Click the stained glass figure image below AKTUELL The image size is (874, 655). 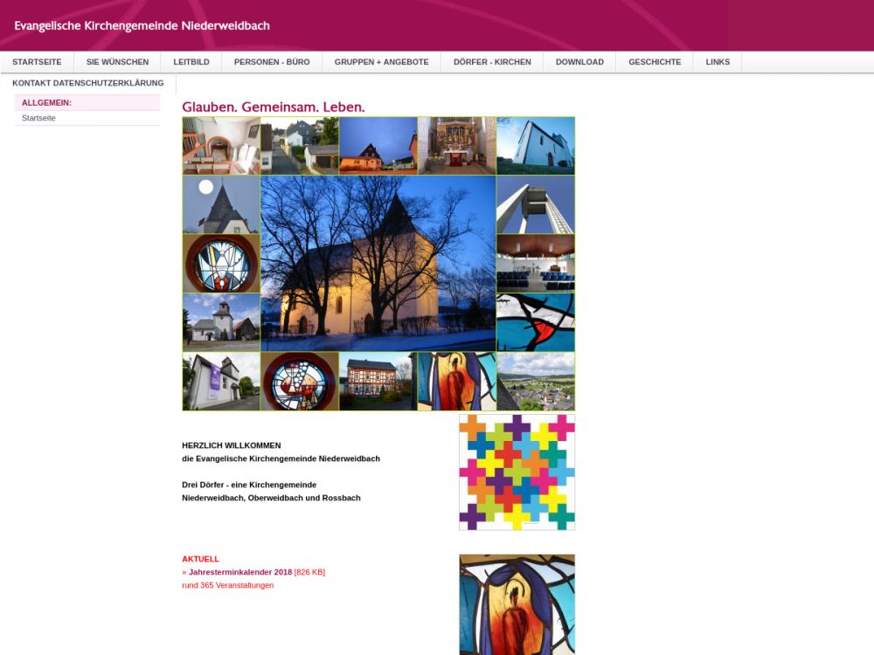[517, 604]
